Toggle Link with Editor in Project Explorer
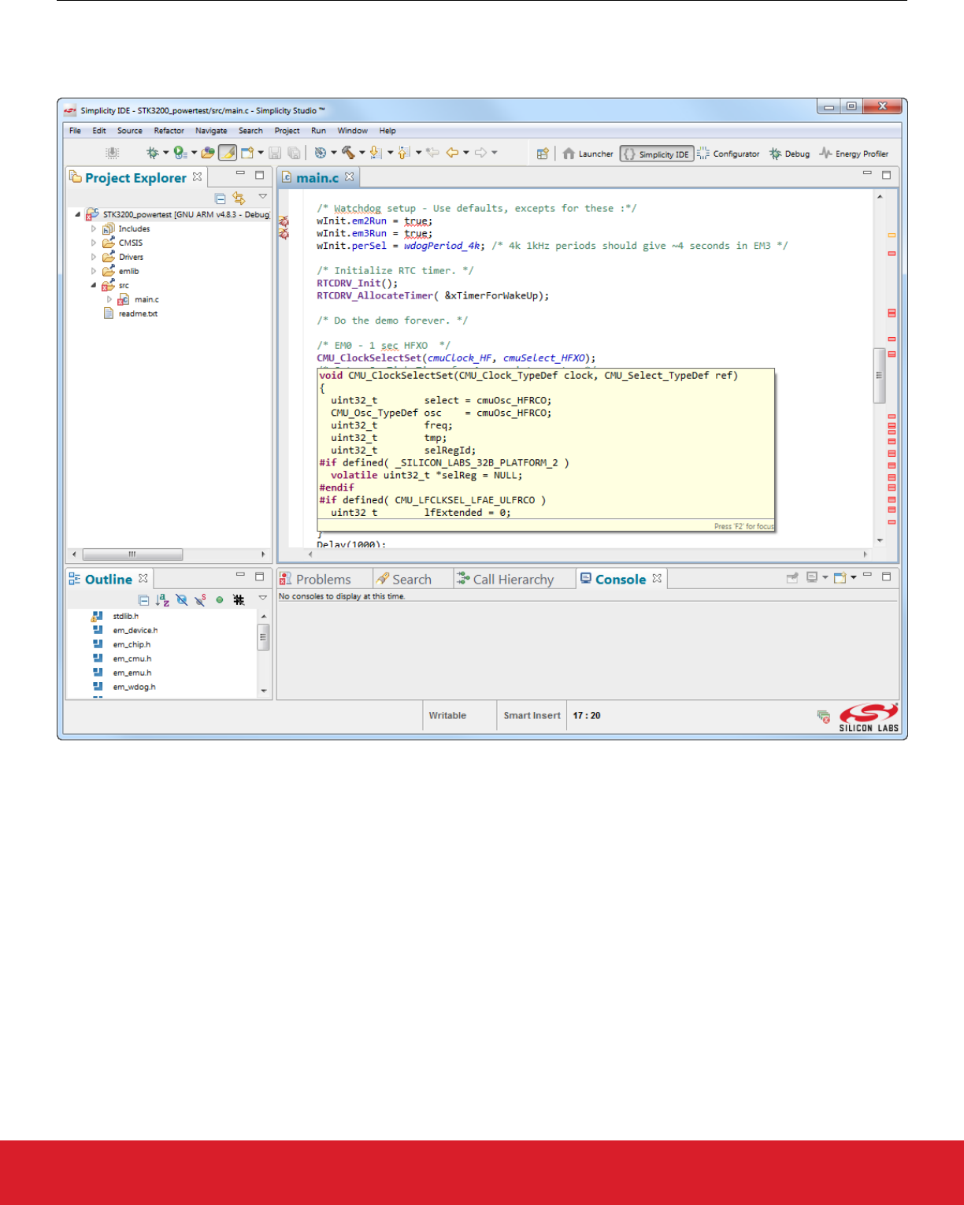This screenshot has height=1205, width=964. pos(239,198)
